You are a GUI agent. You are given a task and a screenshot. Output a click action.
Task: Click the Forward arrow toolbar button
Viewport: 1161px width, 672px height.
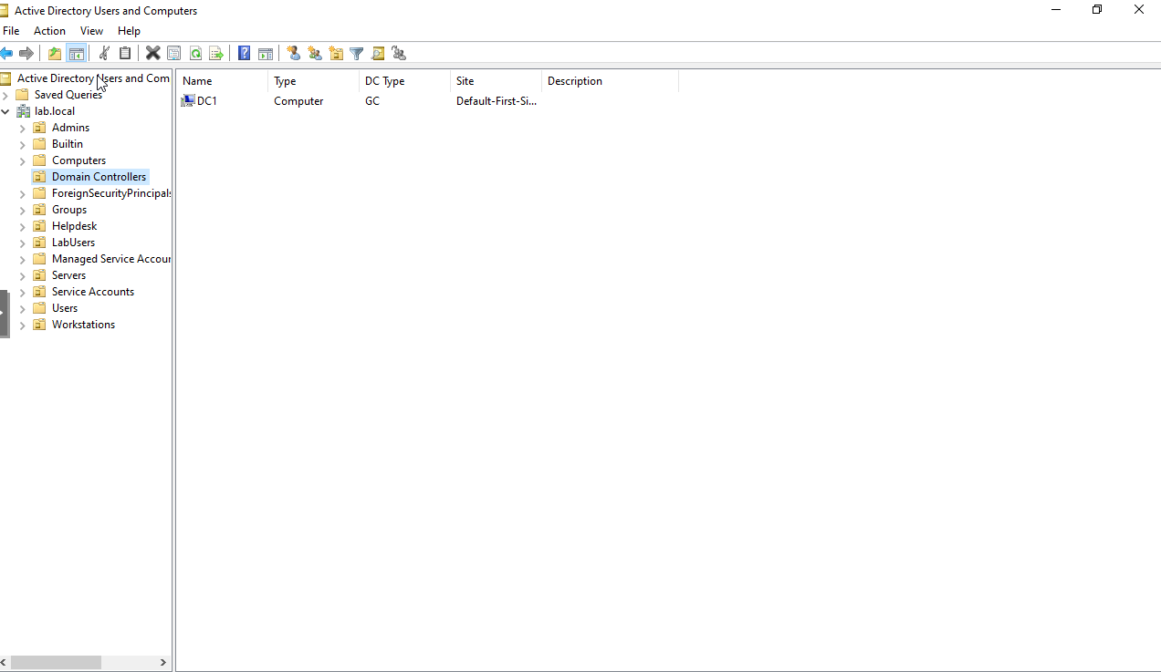click(26, 54)
